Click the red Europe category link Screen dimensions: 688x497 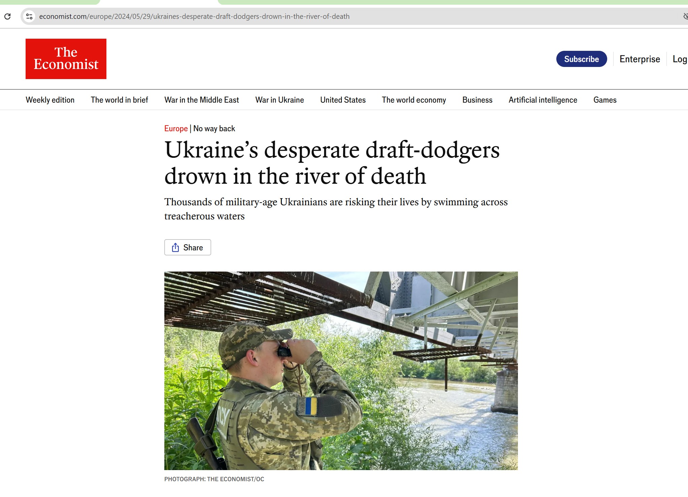click(x=176, y=129)
